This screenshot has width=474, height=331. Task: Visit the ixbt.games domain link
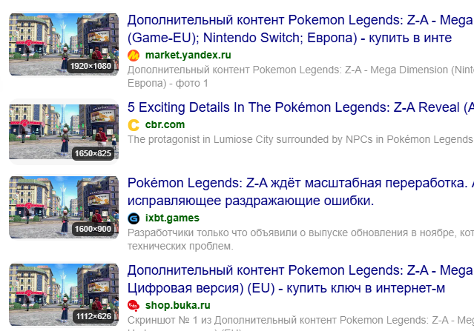coord(172,218)
